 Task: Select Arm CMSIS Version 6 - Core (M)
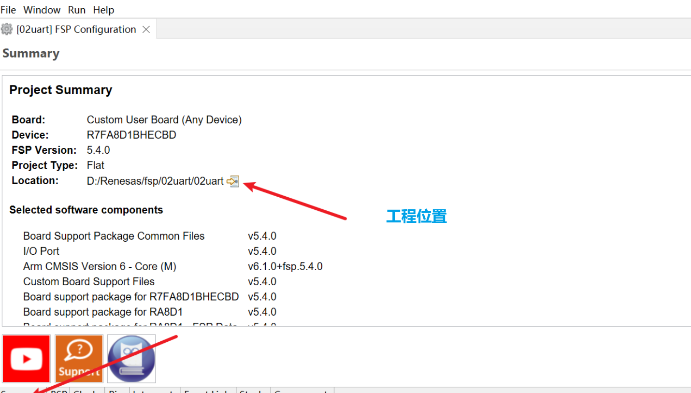click(100, 266)
